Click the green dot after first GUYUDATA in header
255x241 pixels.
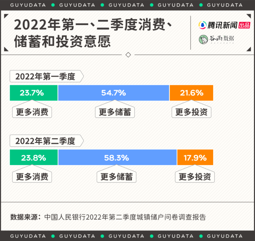tap(53, 5)
